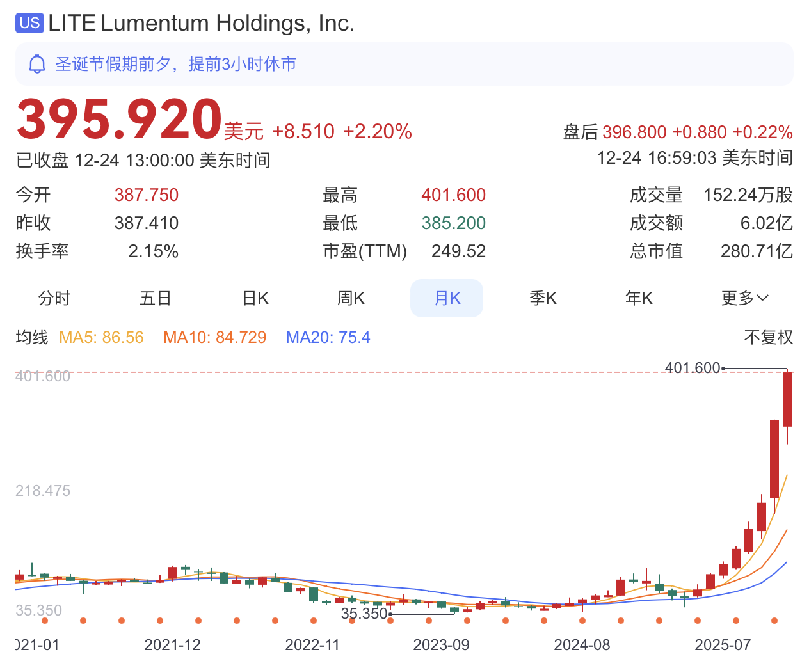The image size is (809, 668).
Task: Click the MA5 moving average label
Action: (x=101, y=337)
